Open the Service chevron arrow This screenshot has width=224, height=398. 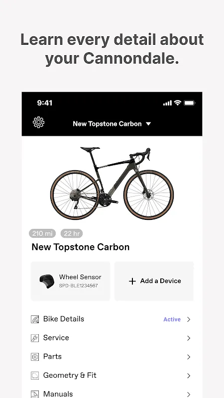pyautogui.click(x=189, y=338)
